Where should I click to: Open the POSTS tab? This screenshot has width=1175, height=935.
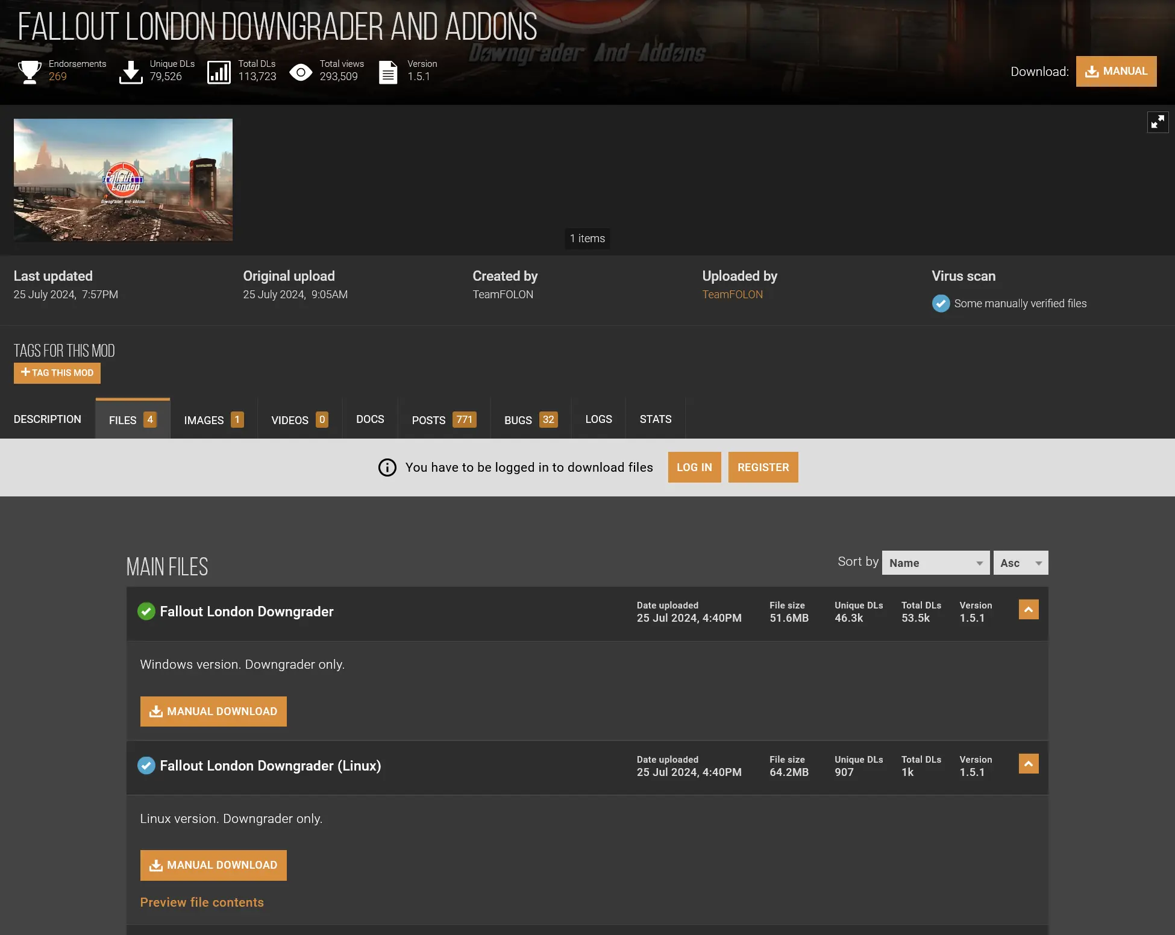coord(444,419)
